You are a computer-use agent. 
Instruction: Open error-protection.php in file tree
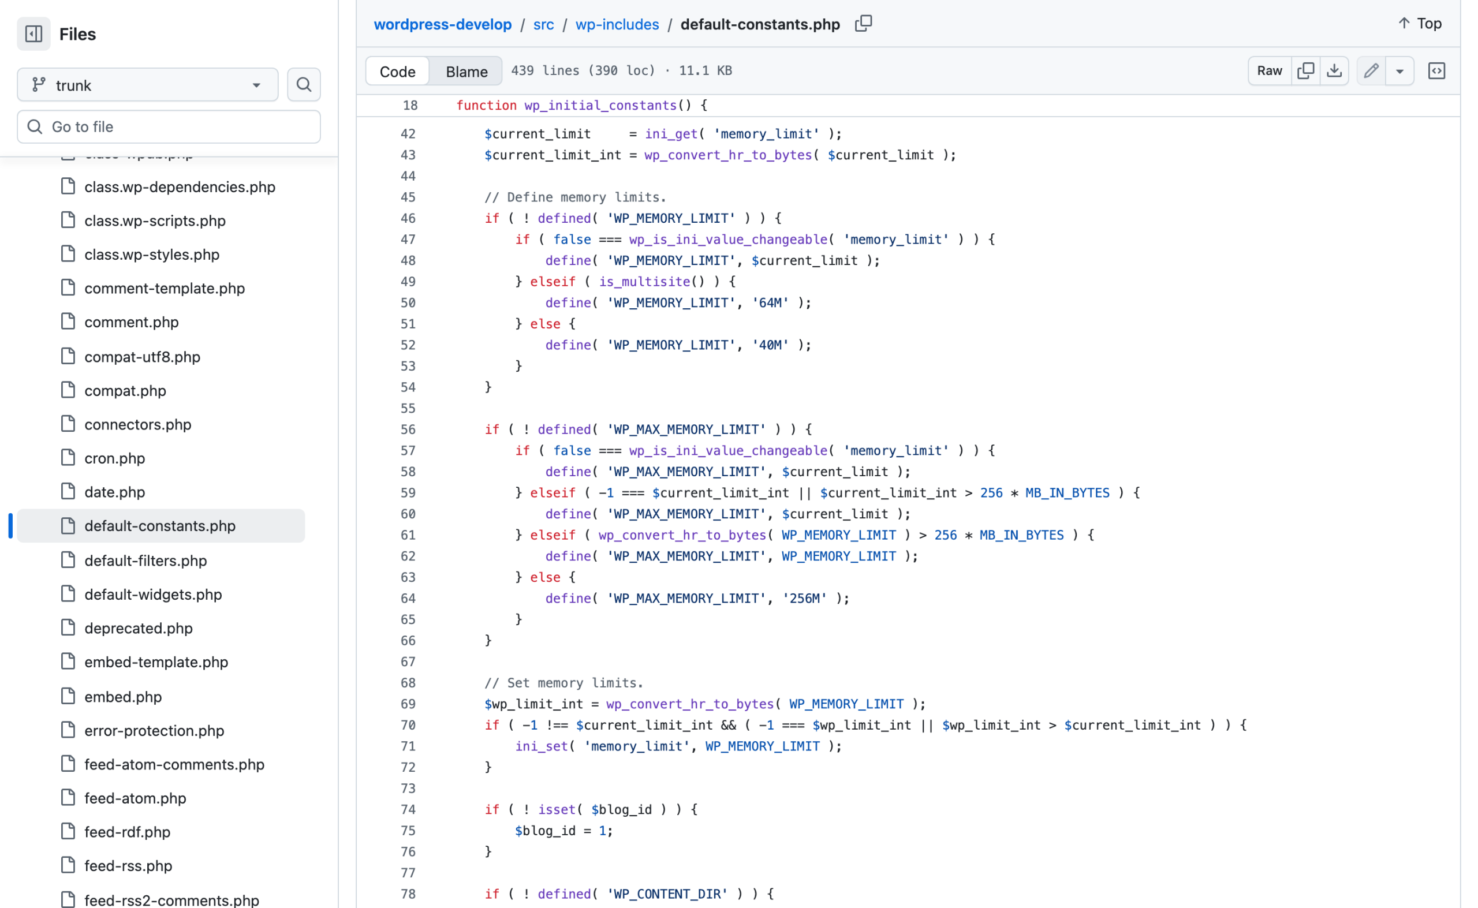[161, 730]
